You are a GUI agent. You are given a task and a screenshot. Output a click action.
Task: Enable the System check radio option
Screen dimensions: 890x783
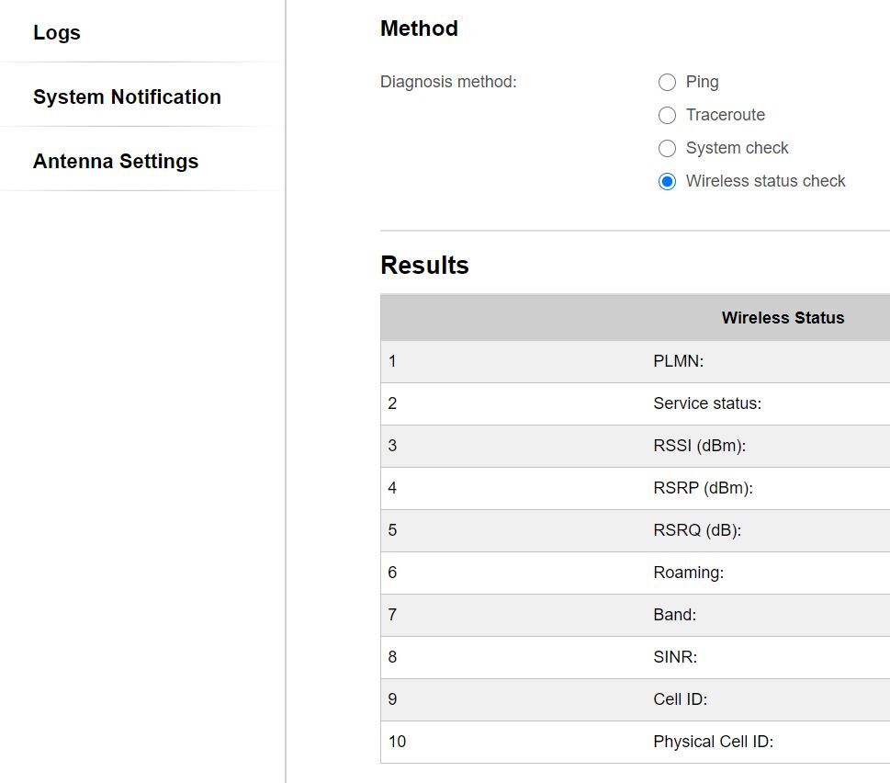(667, 149)
